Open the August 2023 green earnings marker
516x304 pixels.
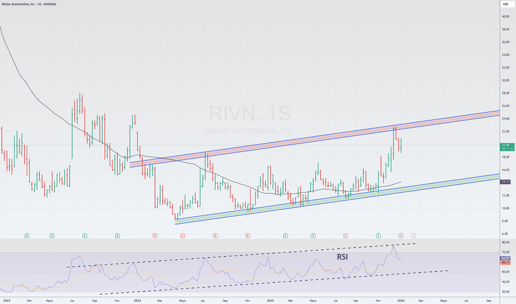85,235
